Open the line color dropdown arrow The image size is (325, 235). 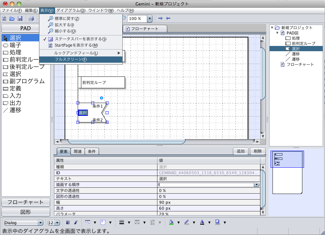point(194,223)
